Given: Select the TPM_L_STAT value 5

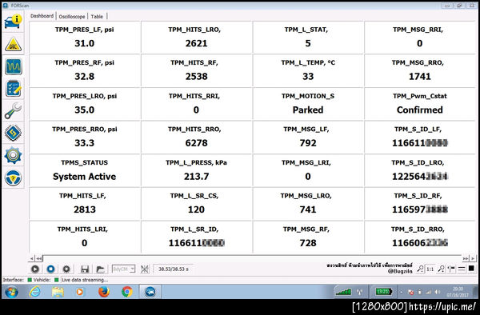Looking at the screenshot, I should click(x=308, y=43).
